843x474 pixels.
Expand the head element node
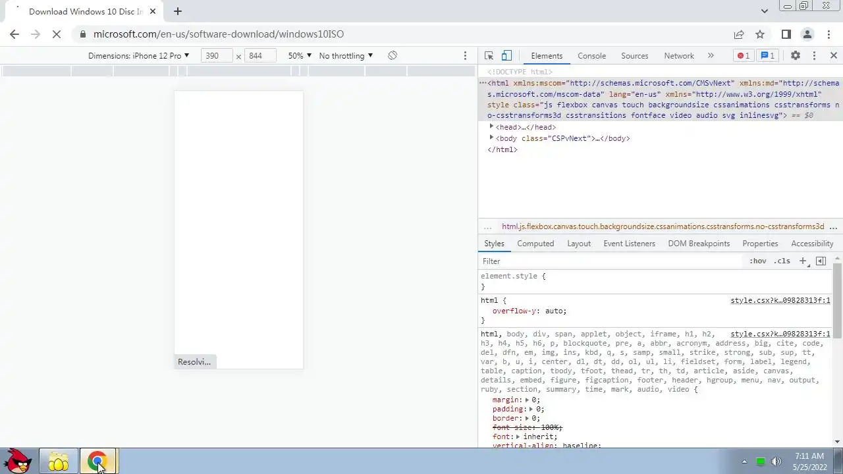click(491, 127)
